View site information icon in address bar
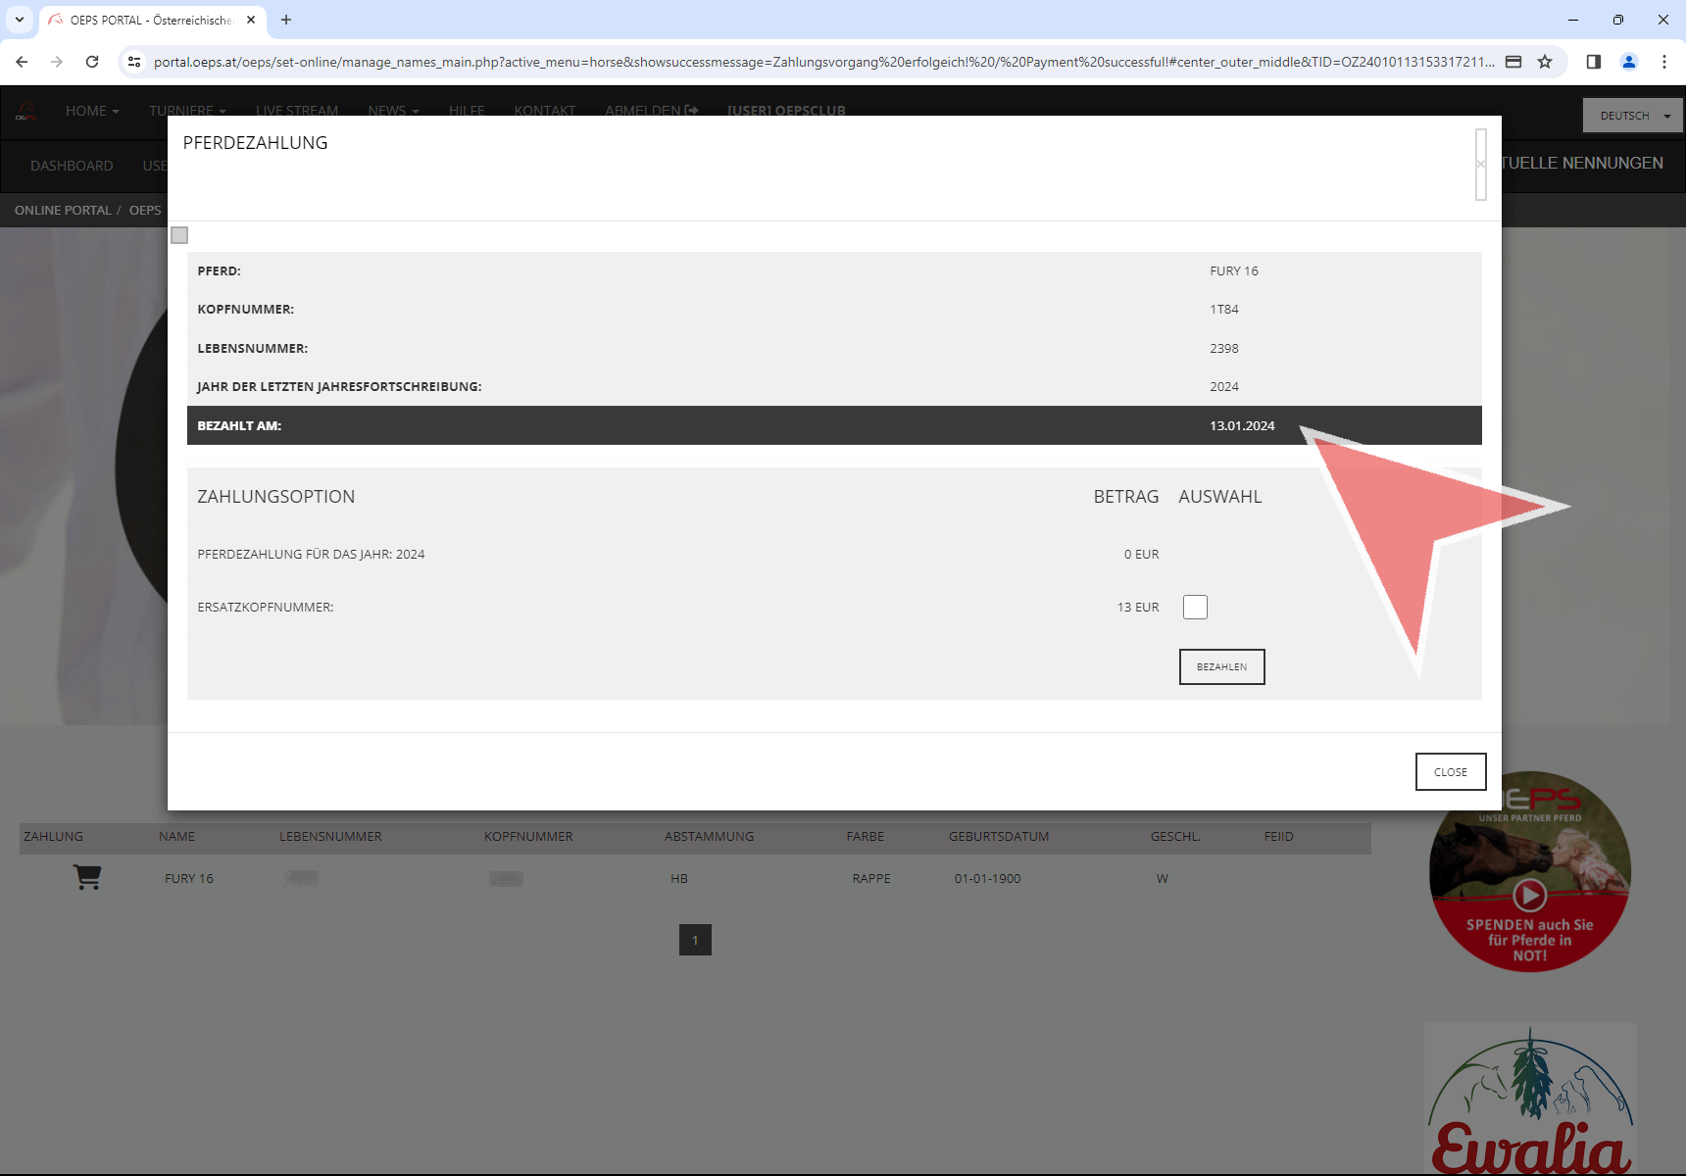This screenshot has width=1686, height=1176. coord(134,62)
